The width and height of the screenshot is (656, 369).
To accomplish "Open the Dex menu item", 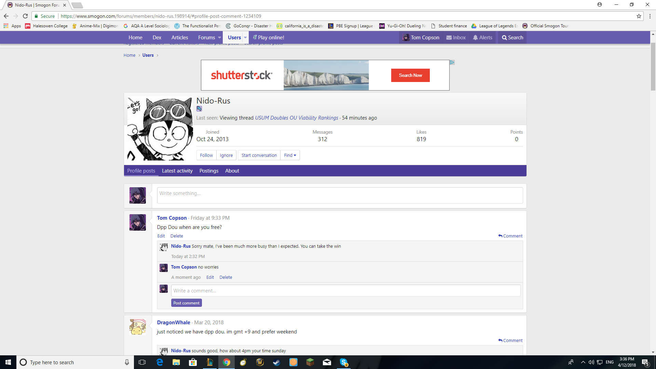I will coord(157,38).
